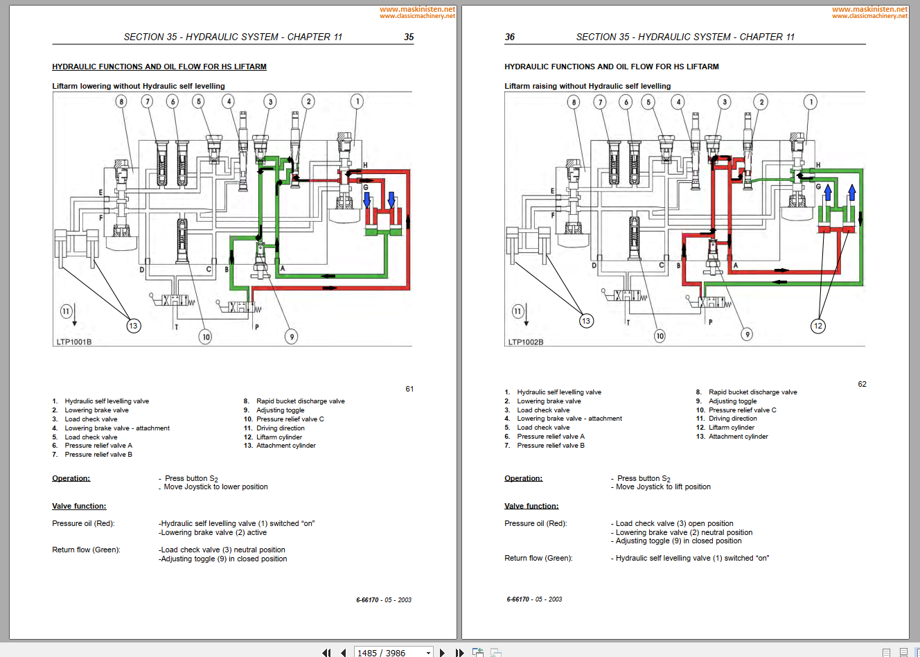Jump to the first page
The width and height of the screenshot is (920, 657).
click(x=326, y=652)
